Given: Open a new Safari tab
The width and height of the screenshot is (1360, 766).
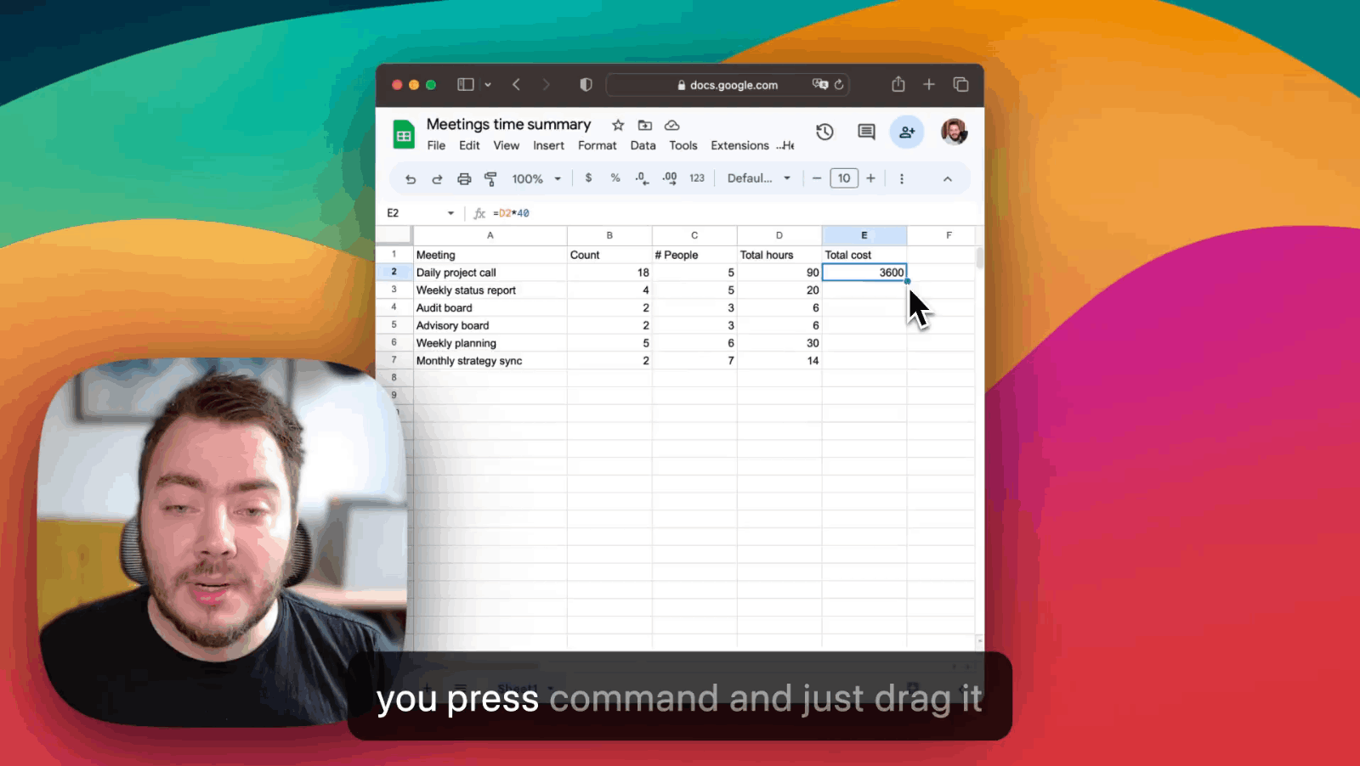Looking at the screenshot, I should pos(929,84).
